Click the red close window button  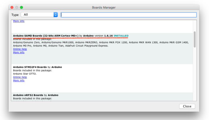click(12, 7)
